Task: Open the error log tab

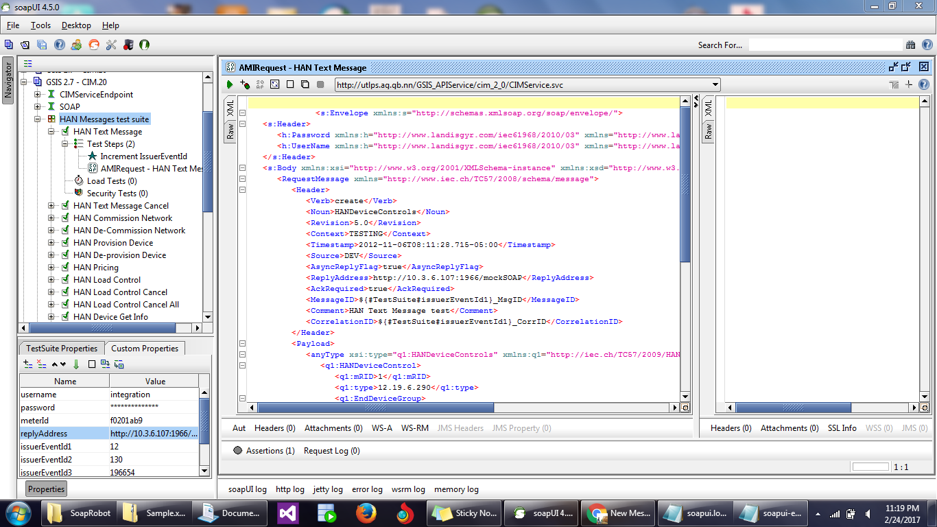Action: click(x=367, y=489)
